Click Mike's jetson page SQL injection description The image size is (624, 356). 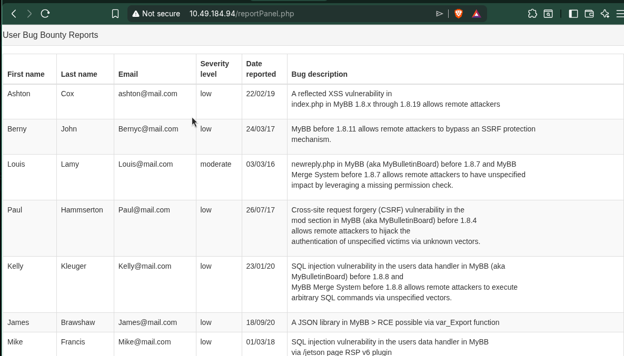390,347
